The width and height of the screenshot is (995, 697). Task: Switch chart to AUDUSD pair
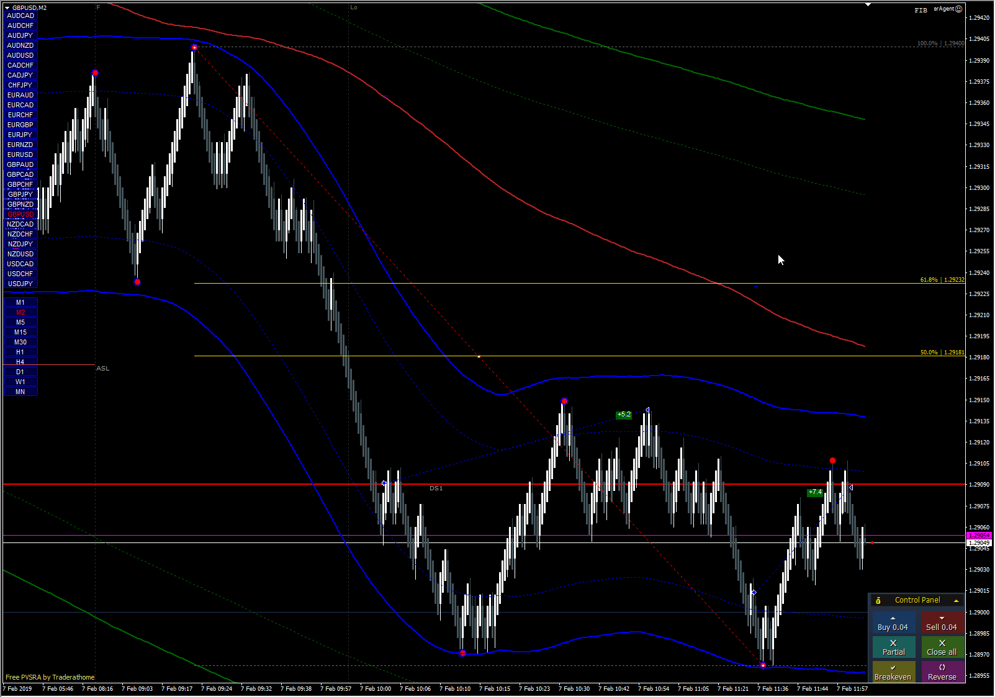(20, 55)
